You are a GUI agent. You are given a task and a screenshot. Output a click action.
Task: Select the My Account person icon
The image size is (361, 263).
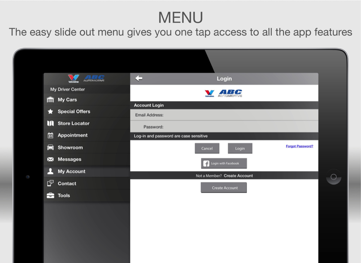51,171
